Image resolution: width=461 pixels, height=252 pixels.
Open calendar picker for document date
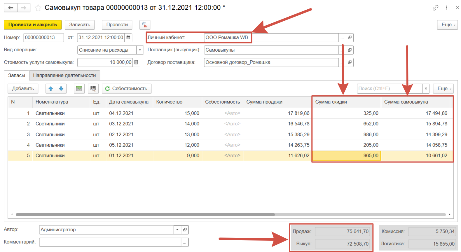coord(128,38)
